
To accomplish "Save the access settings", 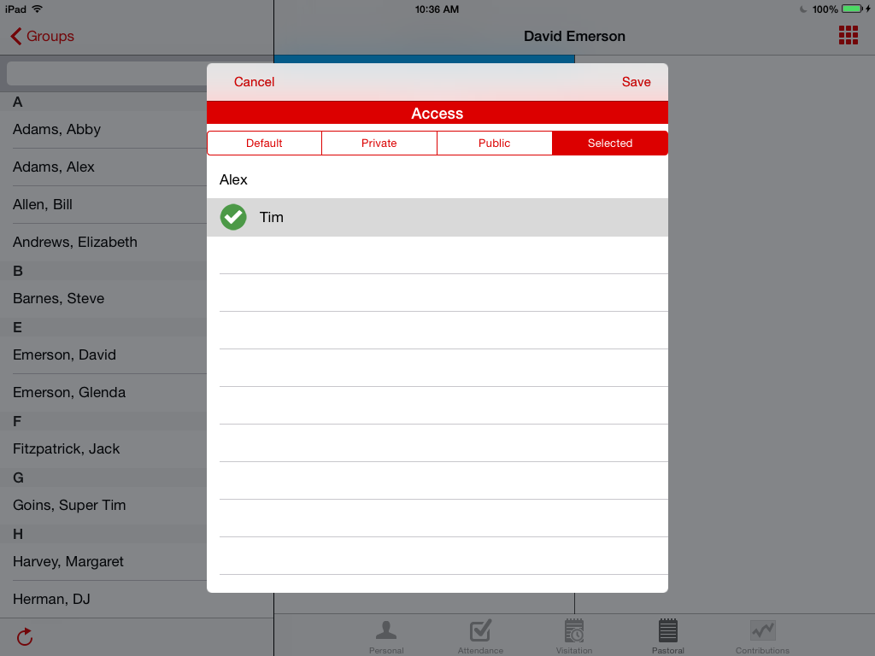I will 636,82.
